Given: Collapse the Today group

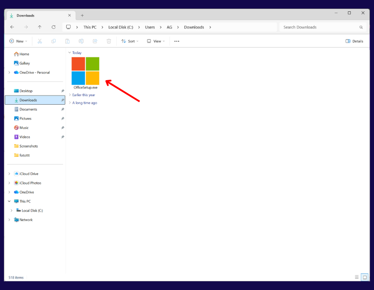Looking at the screenshot, I should click(70, 53).
